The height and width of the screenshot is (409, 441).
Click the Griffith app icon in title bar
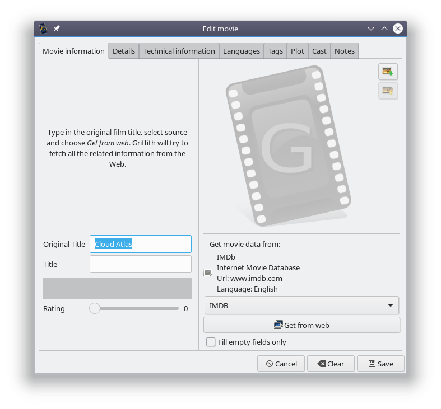43,29
